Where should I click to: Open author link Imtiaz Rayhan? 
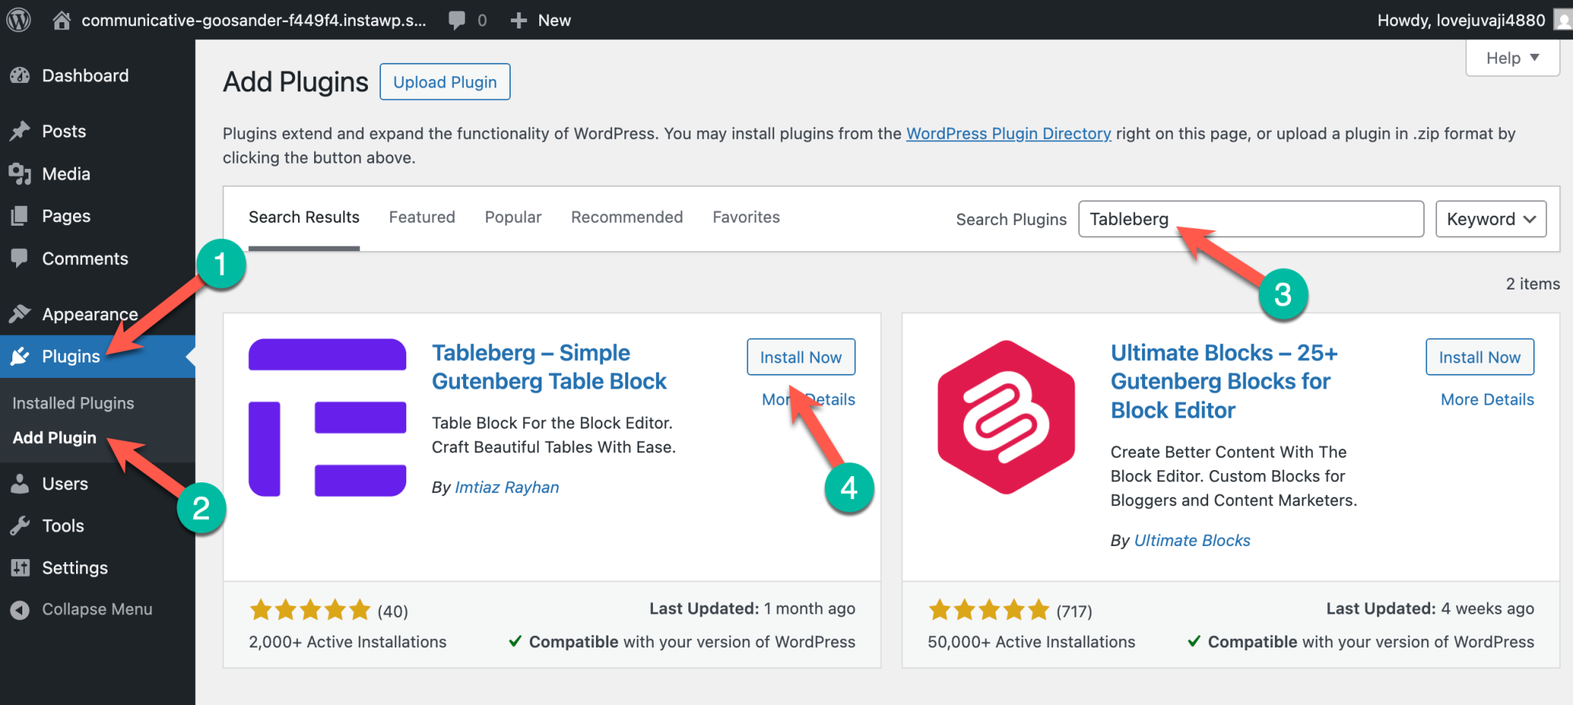pos(507,488)
